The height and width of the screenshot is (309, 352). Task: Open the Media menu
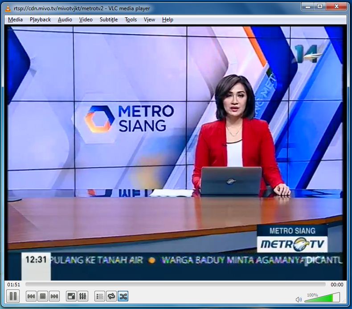pyautogui.click(x=15, y=20)
